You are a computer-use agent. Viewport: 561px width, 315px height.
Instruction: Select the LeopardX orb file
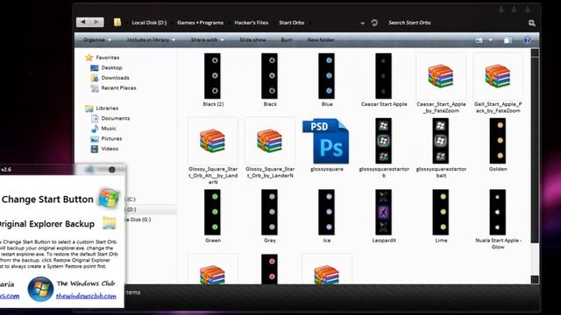coord(384,216)
